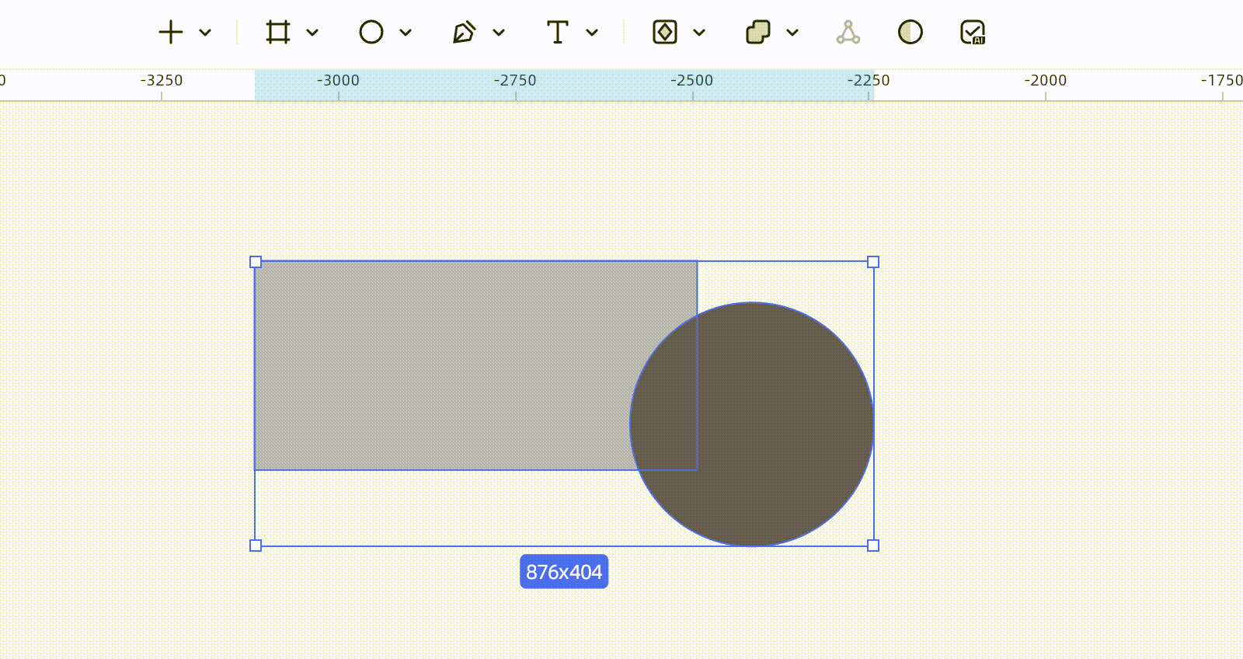Click the top-left selection handle

tap(256, 262)
